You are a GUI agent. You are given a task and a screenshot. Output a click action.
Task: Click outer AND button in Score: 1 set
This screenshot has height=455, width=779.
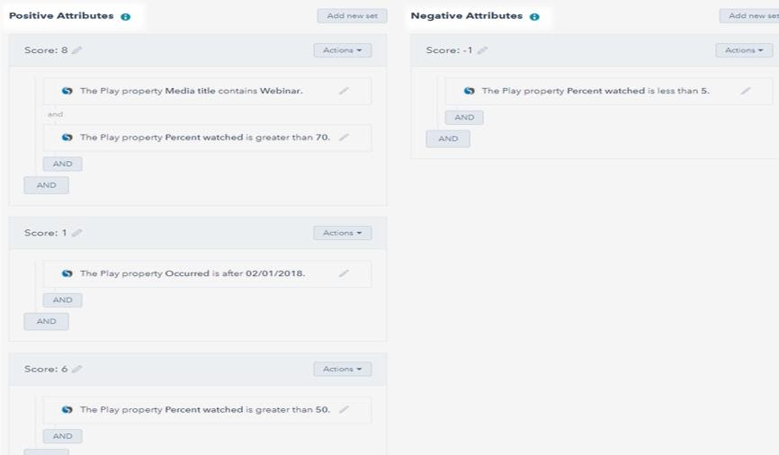[x=46, y=321]
